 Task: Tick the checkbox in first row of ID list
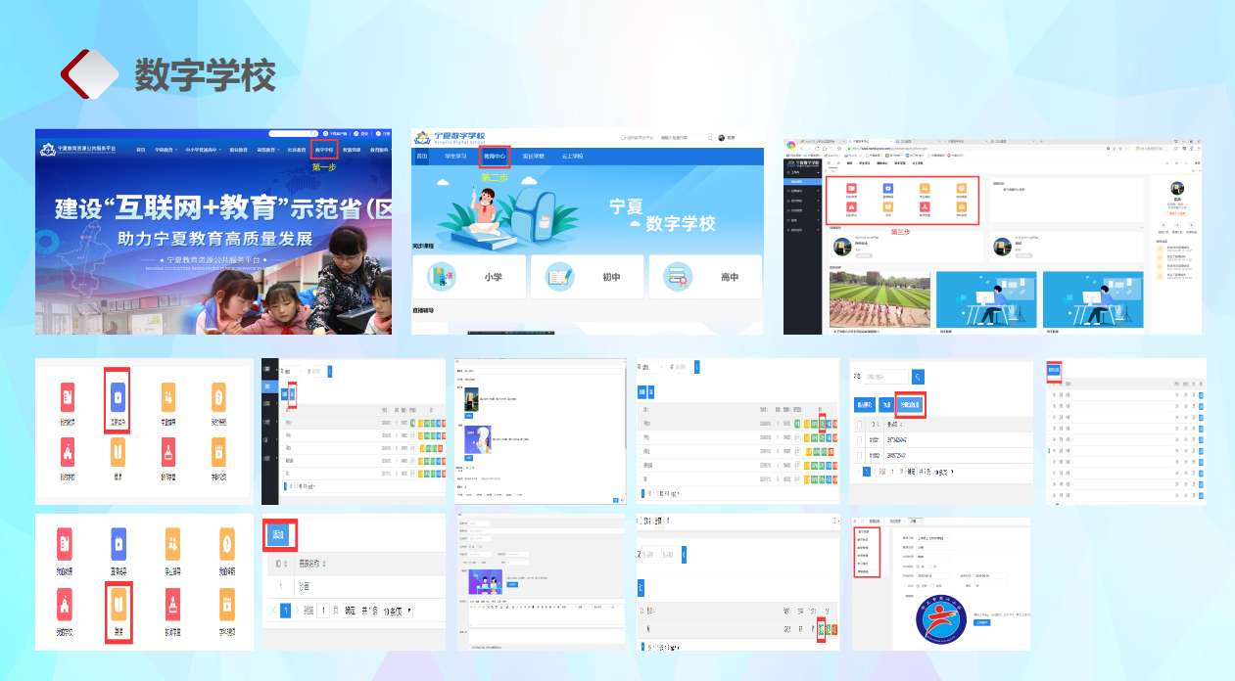(x=861, y=441)
